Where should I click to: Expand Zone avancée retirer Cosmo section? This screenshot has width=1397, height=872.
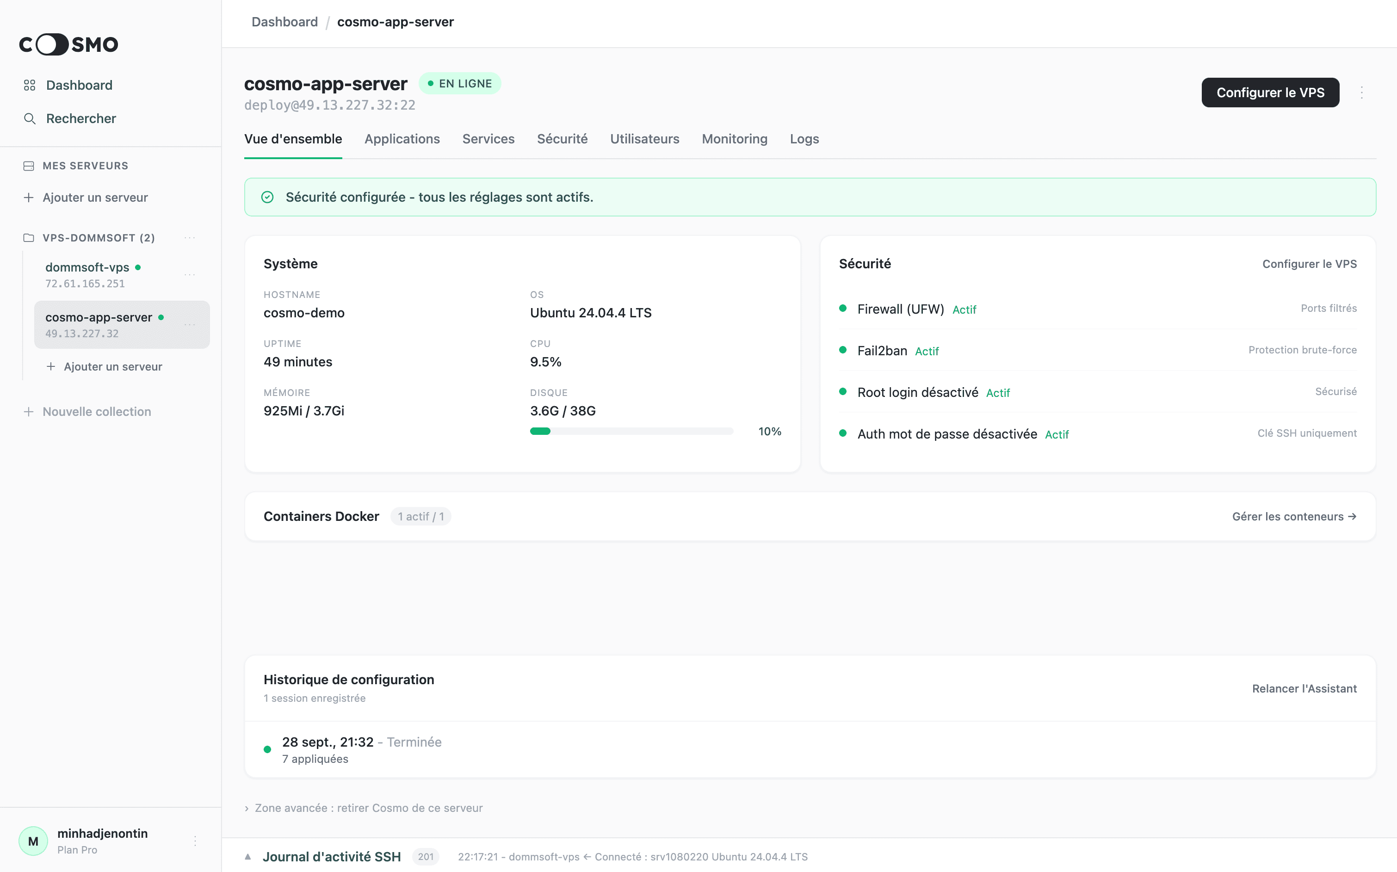click(364, 808)
